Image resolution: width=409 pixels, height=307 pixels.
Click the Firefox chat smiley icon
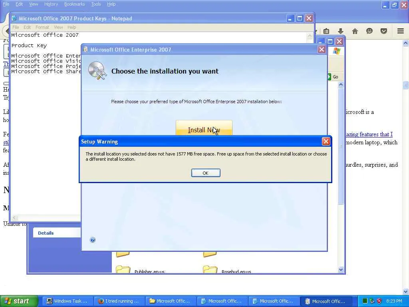[x=369, y=31]
